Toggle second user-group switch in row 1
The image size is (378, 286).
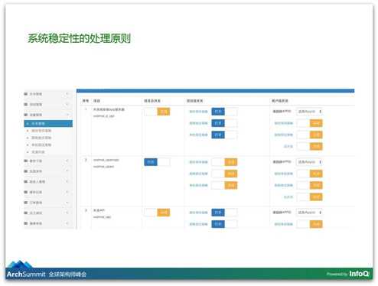310,135
